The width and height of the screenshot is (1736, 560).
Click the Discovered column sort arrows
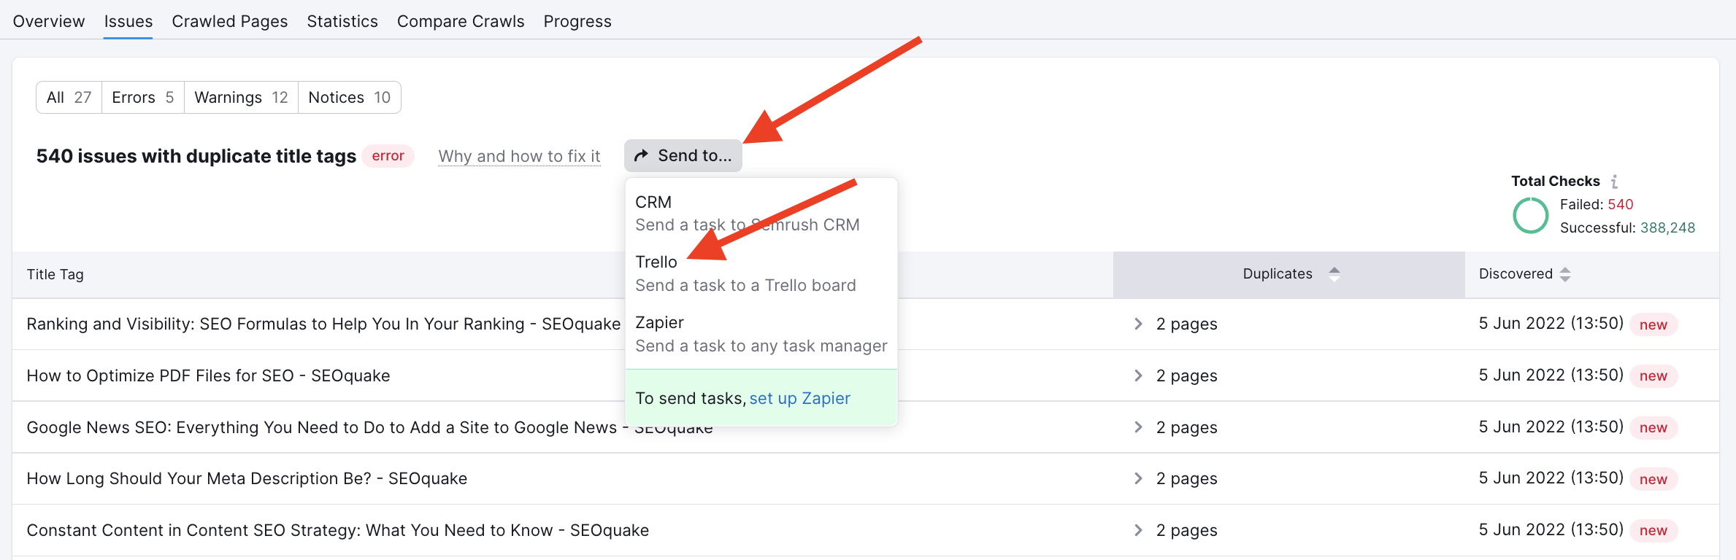pyautogui.click(x=1565, y=274)
